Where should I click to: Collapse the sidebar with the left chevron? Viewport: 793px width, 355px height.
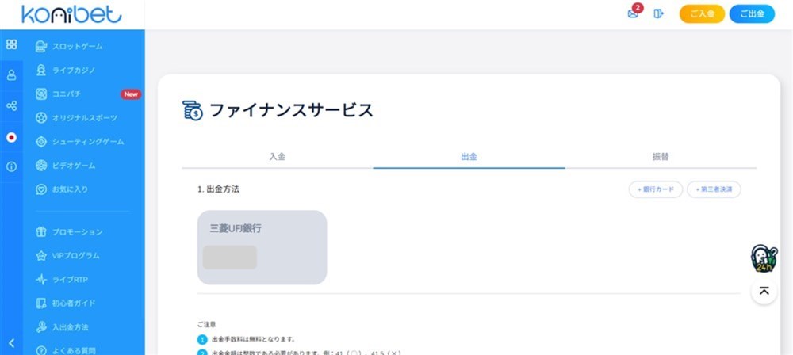11,342
